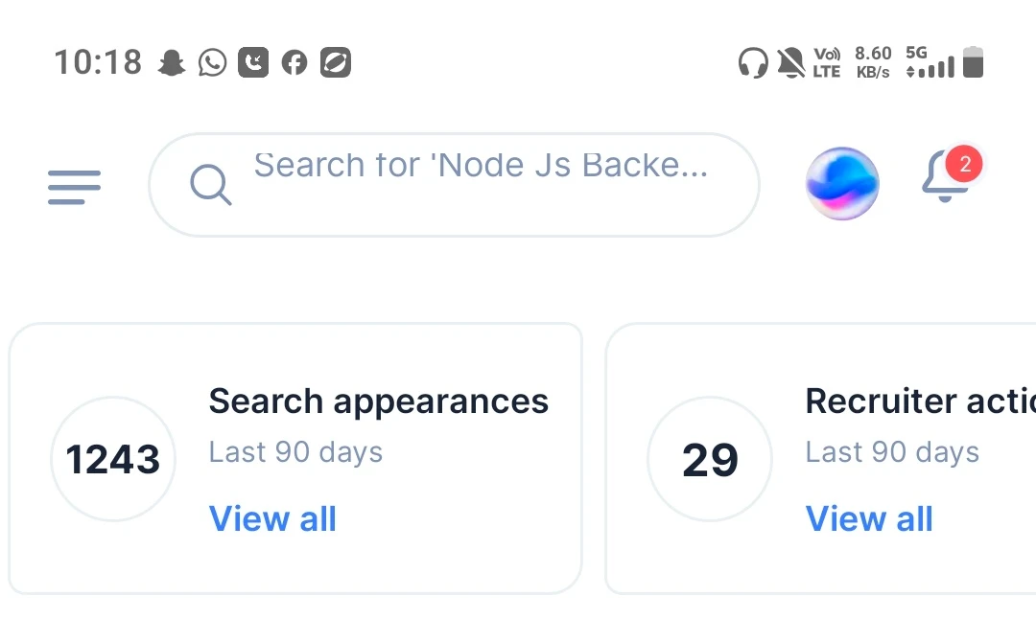1036x642 pixels.
Task: Tap the battery indicator icon
Action: click(x=973, y=62)
